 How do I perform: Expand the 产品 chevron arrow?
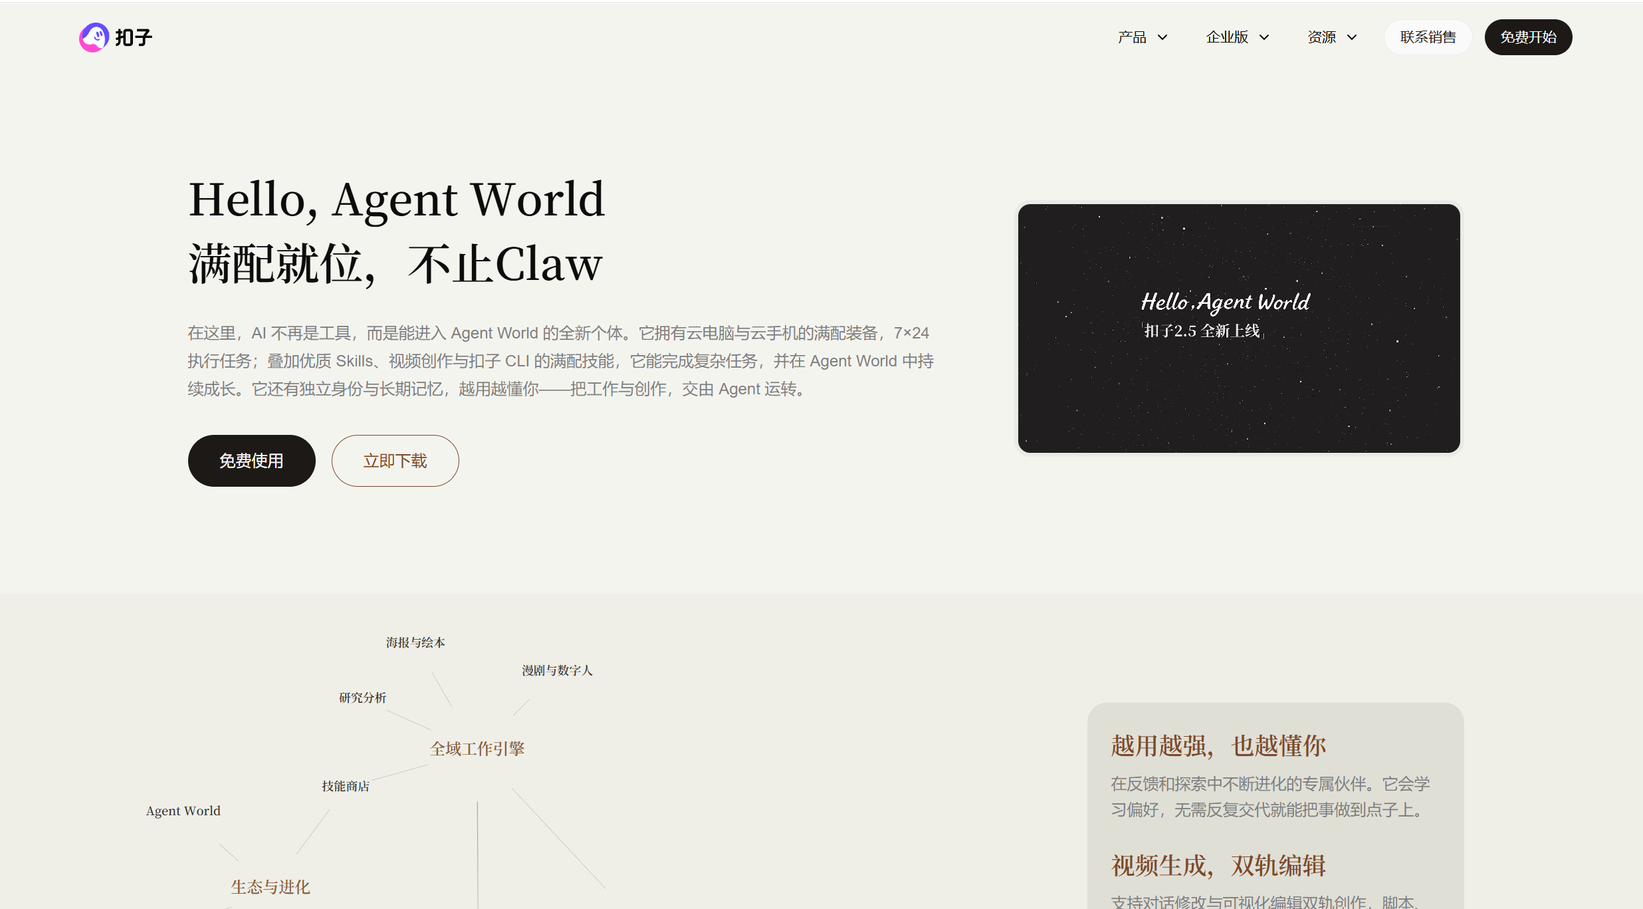pyautogui.click(x=1162, y=38)
